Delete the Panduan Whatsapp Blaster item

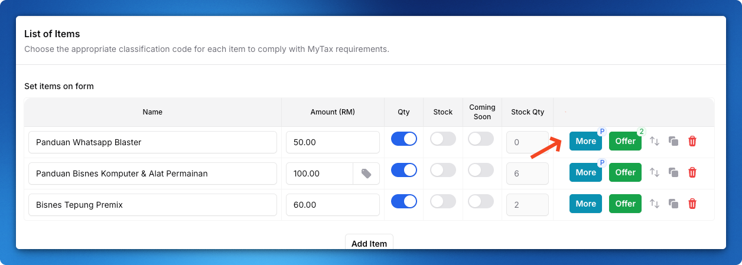pos(692,141)
